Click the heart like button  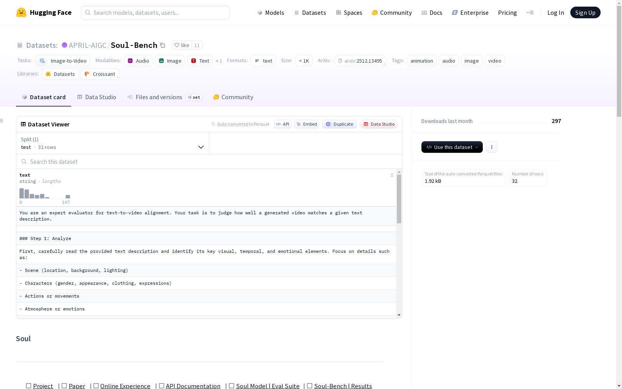(182, 45)
